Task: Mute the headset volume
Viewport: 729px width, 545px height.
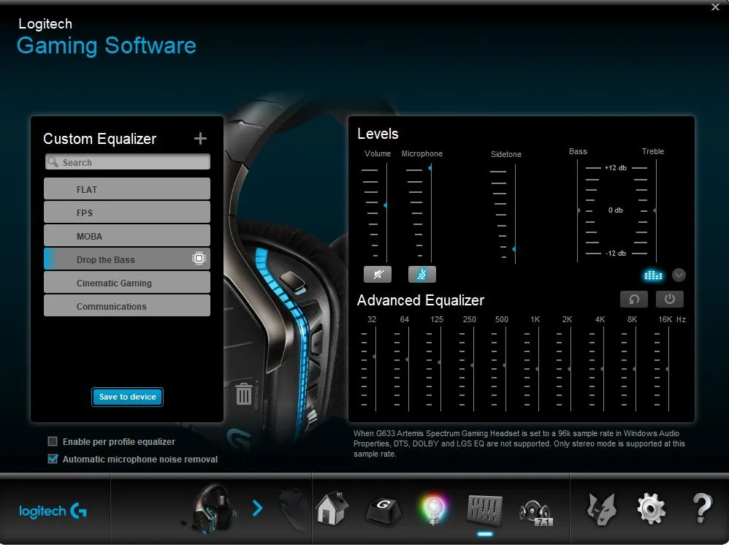Action: 378,275
